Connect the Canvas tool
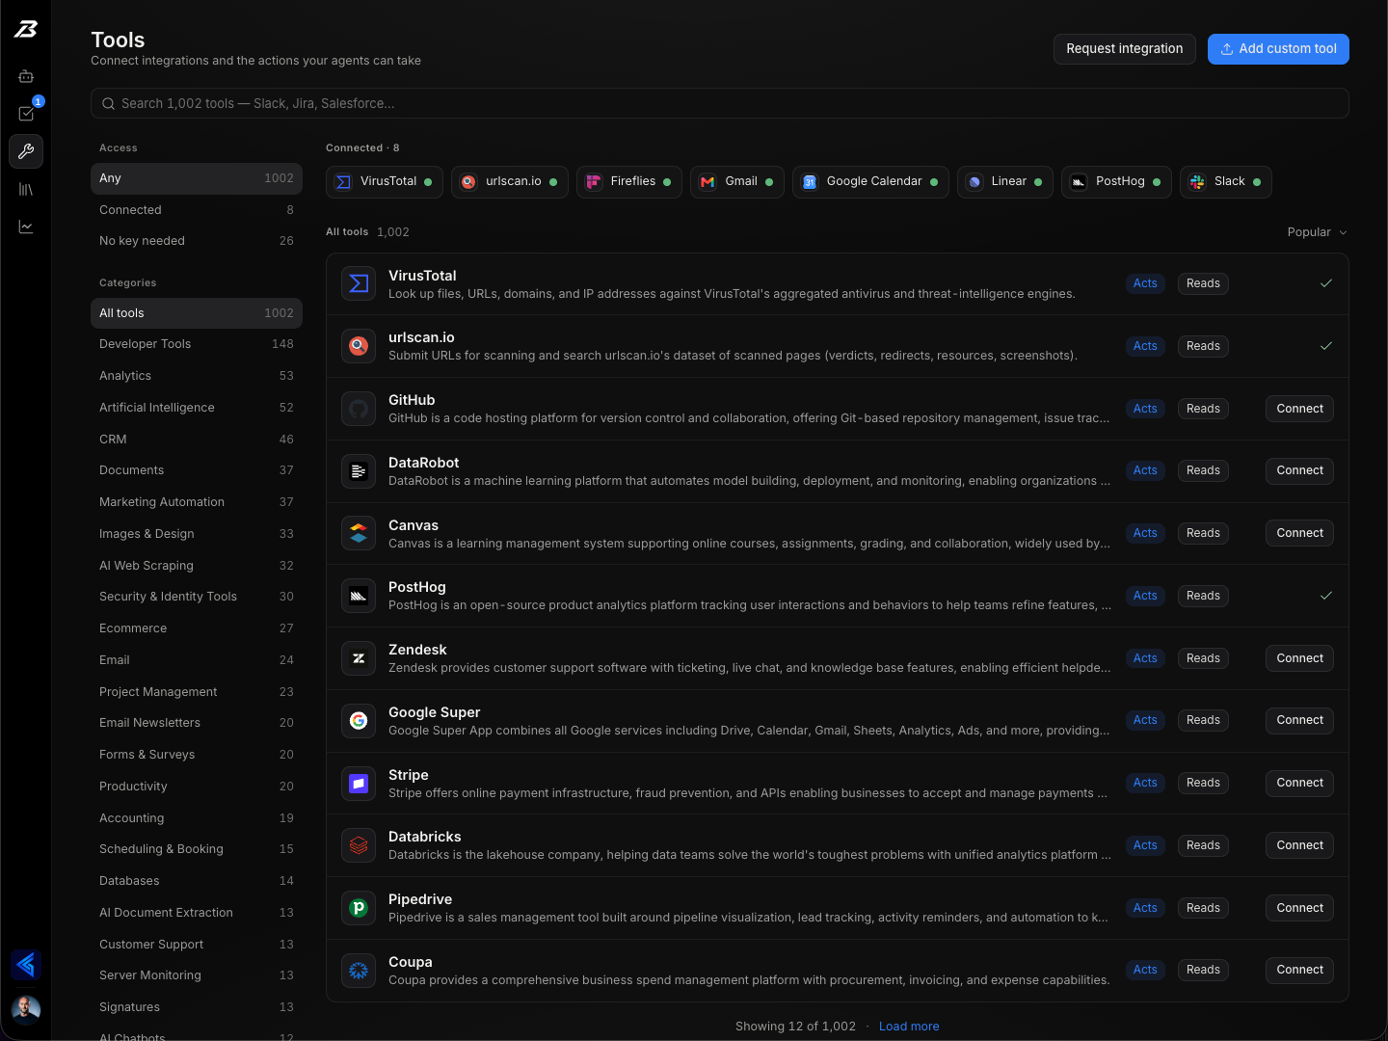This screenshot has height=1041, width=1388. pyautogui.click(x=1299, y=533)
